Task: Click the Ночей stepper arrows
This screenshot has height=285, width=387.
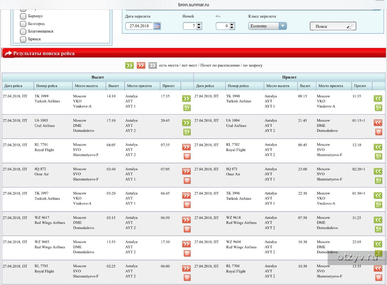Action: pyautogui.click(x=199, y=26)
